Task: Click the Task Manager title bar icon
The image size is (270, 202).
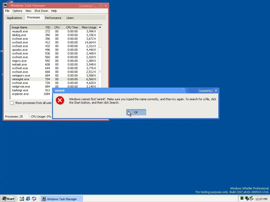Action: tap(6, 5)
